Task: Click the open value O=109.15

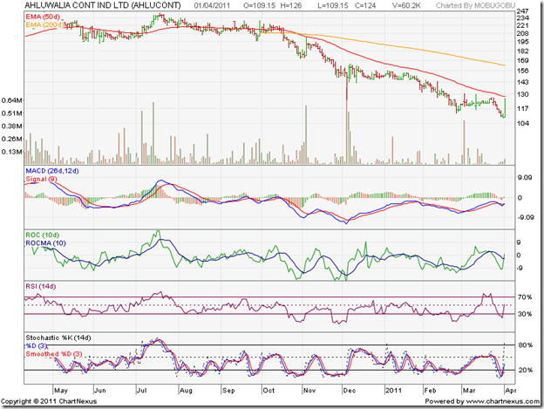Action: point(259,5)
